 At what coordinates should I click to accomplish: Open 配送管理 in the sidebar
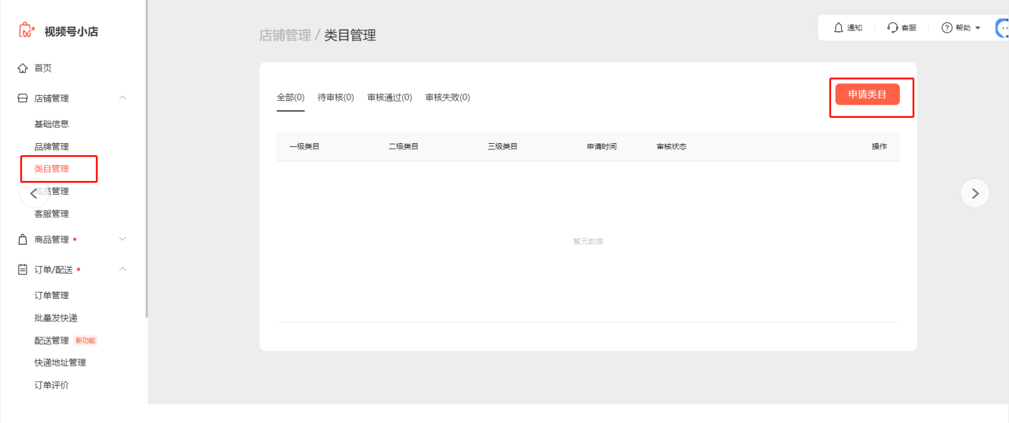coord(52,340)
